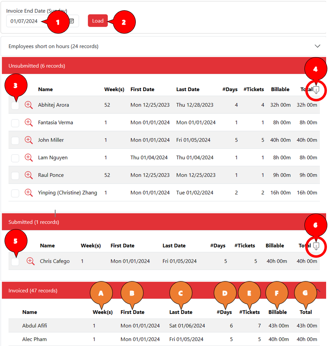
Task: Select the Abdul Afifi invoiced row
Action: point(164,326)
